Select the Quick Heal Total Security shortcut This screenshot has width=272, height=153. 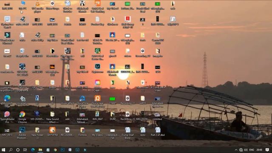click(97, 101)
